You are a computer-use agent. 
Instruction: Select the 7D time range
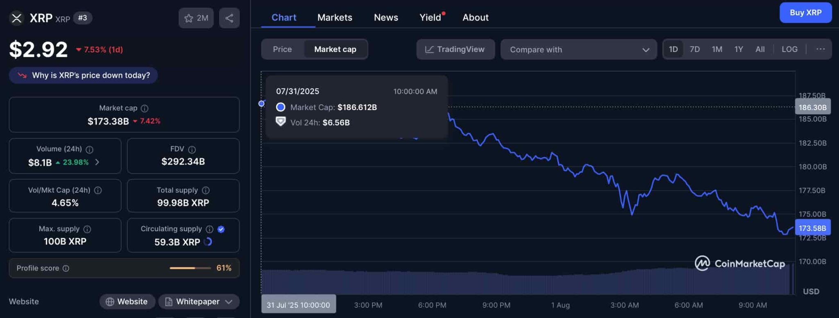[x=694, y=49]
